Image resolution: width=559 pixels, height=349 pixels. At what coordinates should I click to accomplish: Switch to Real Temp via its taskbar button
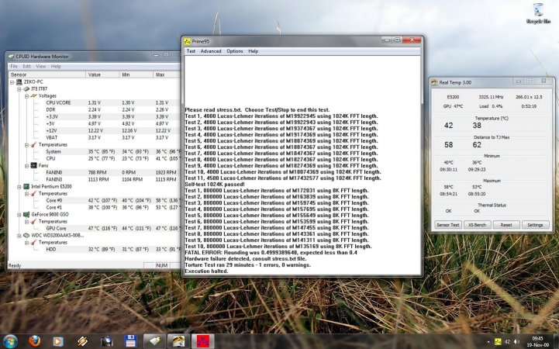178,341
